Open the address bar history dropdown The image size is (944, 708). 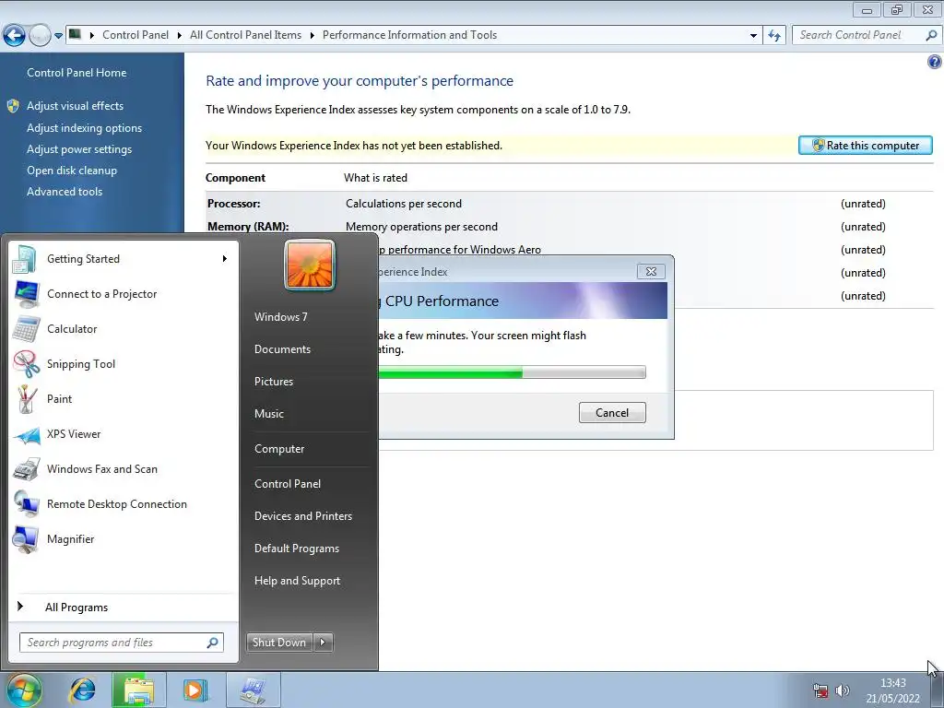coord(753,36)
